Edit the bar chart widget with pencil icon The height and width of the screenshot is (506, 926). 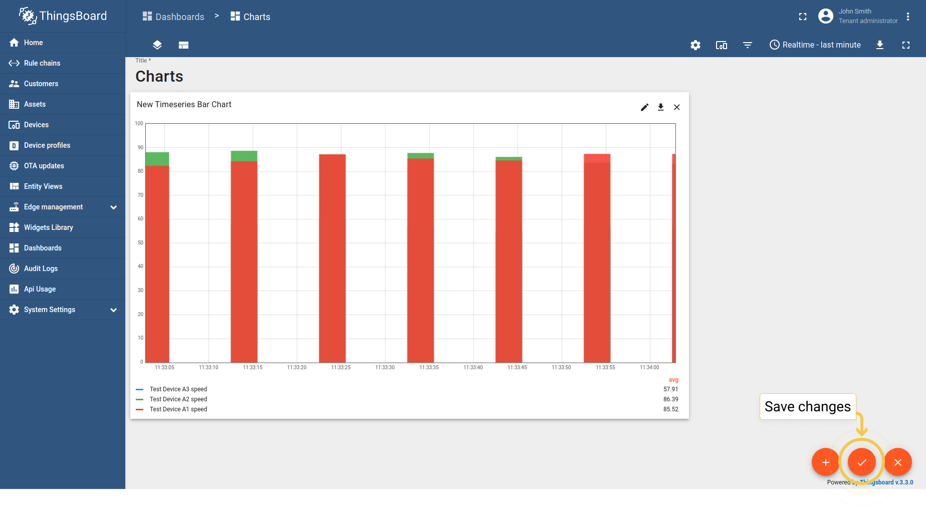(x=645, y=107)
